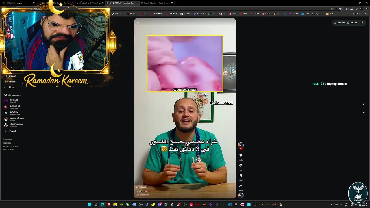Screen dimensions: 370x208
Task: Open the profile avatar next to Get App
Action: [x=362, y=23]
